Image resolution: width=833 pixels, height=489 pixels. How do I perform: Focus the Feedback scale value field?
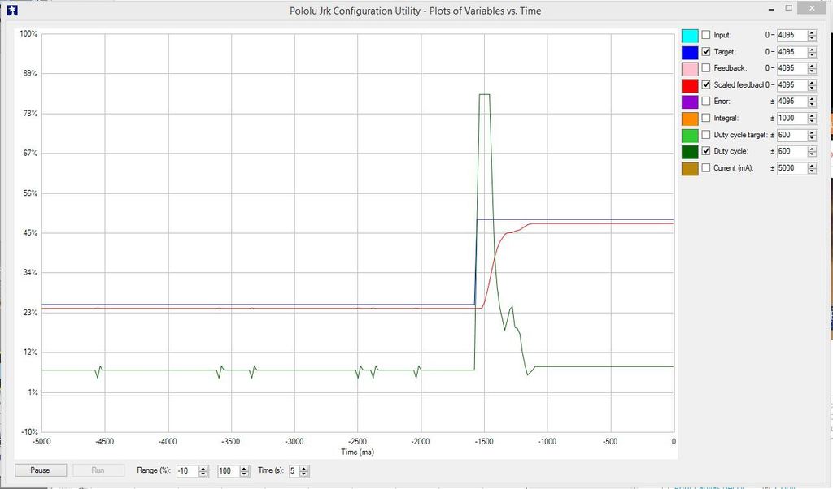click(x=792, y=68)
